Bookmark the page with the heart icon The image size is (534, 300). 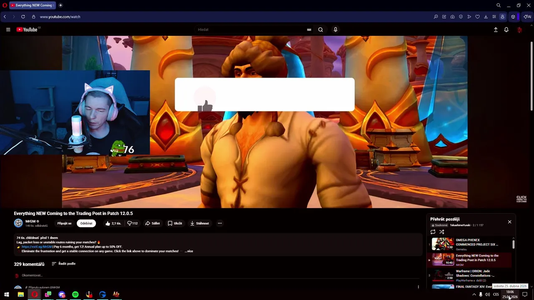tap(478, 17)
